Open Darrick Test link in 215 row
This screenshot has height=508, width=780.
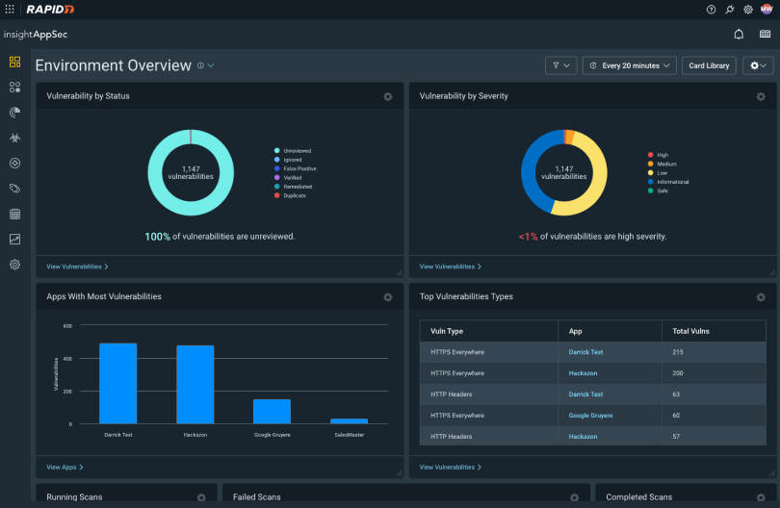(x=585, y=352)
